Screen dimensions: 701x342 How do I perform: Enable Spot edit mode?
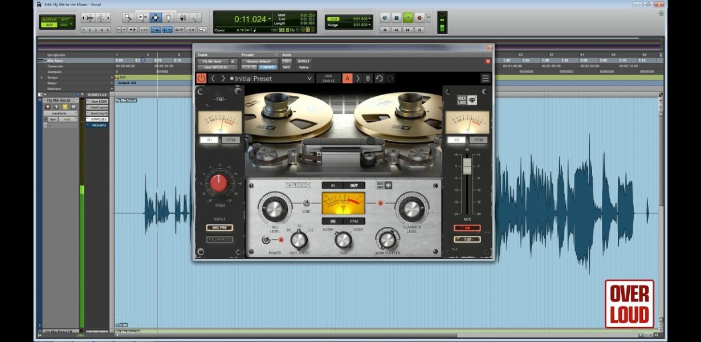[x=66, y=19]
